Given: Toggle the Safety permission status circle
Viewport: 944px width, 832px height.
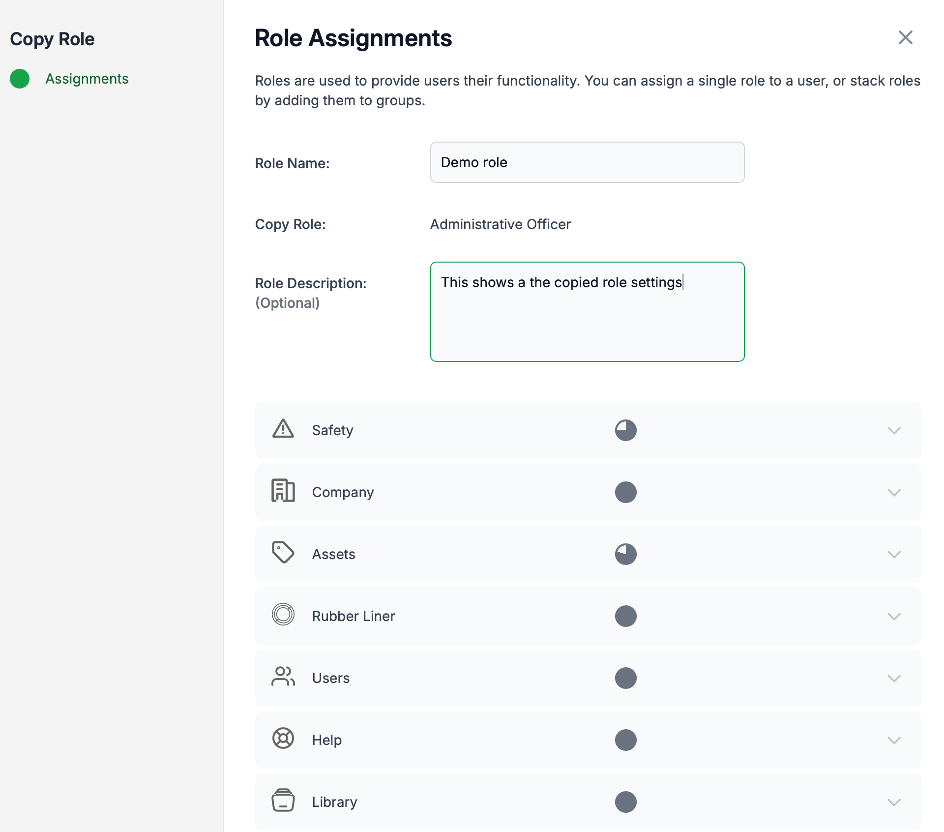Looking at the screenshot, I should (625, 430).
